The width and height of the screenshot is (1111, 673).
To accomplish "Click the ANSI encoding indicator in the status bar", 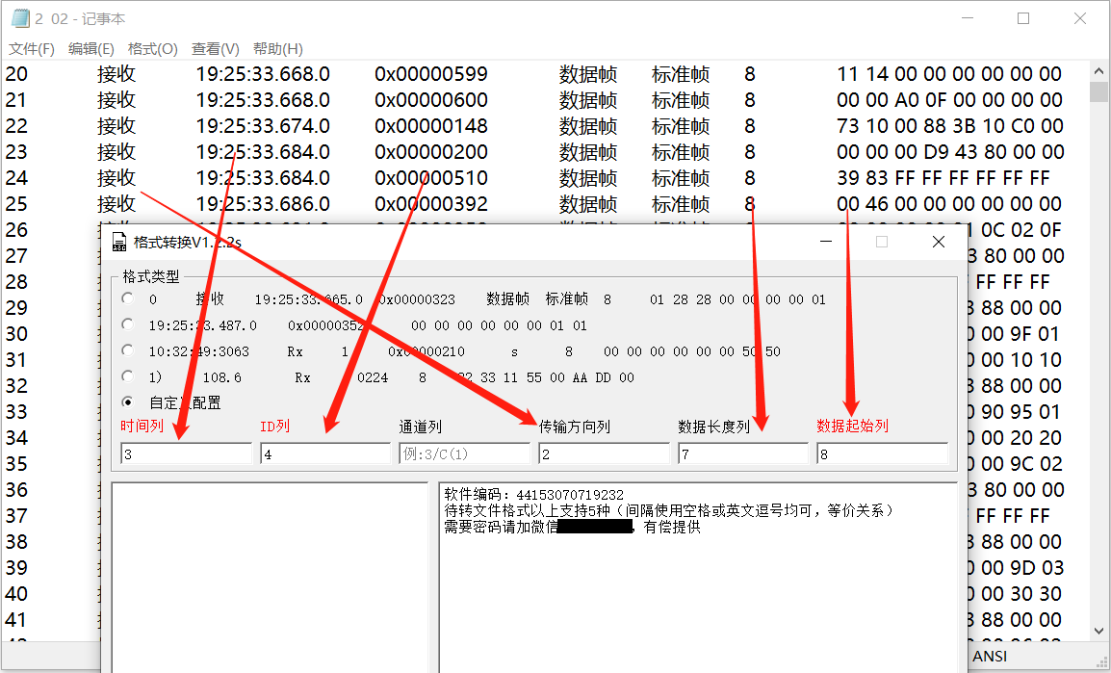I will coord(990,656).
